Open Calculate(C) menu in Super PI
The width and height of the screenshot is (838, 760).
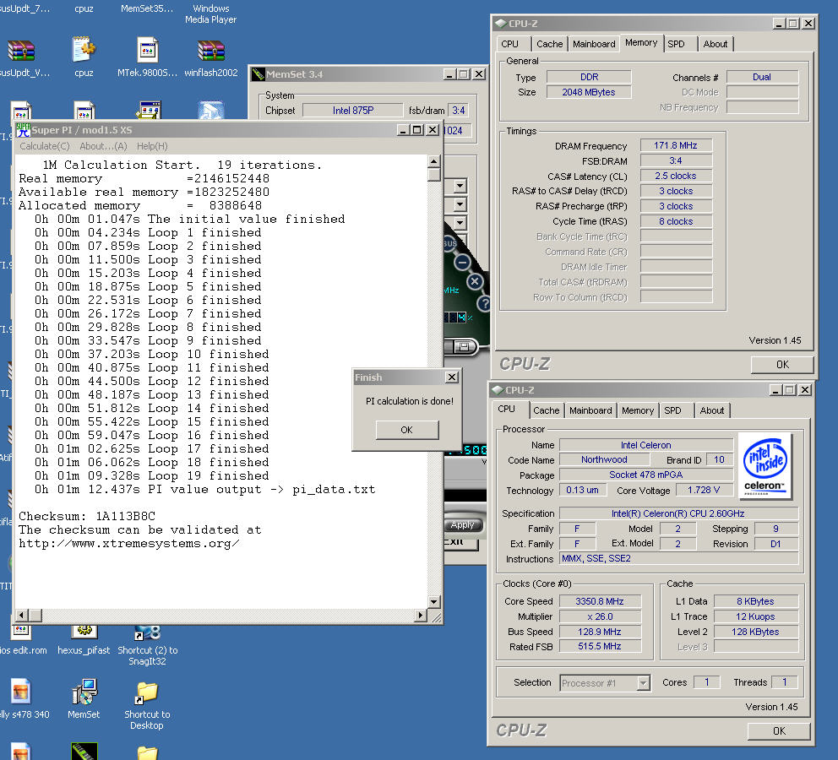(x=45, y=146)
